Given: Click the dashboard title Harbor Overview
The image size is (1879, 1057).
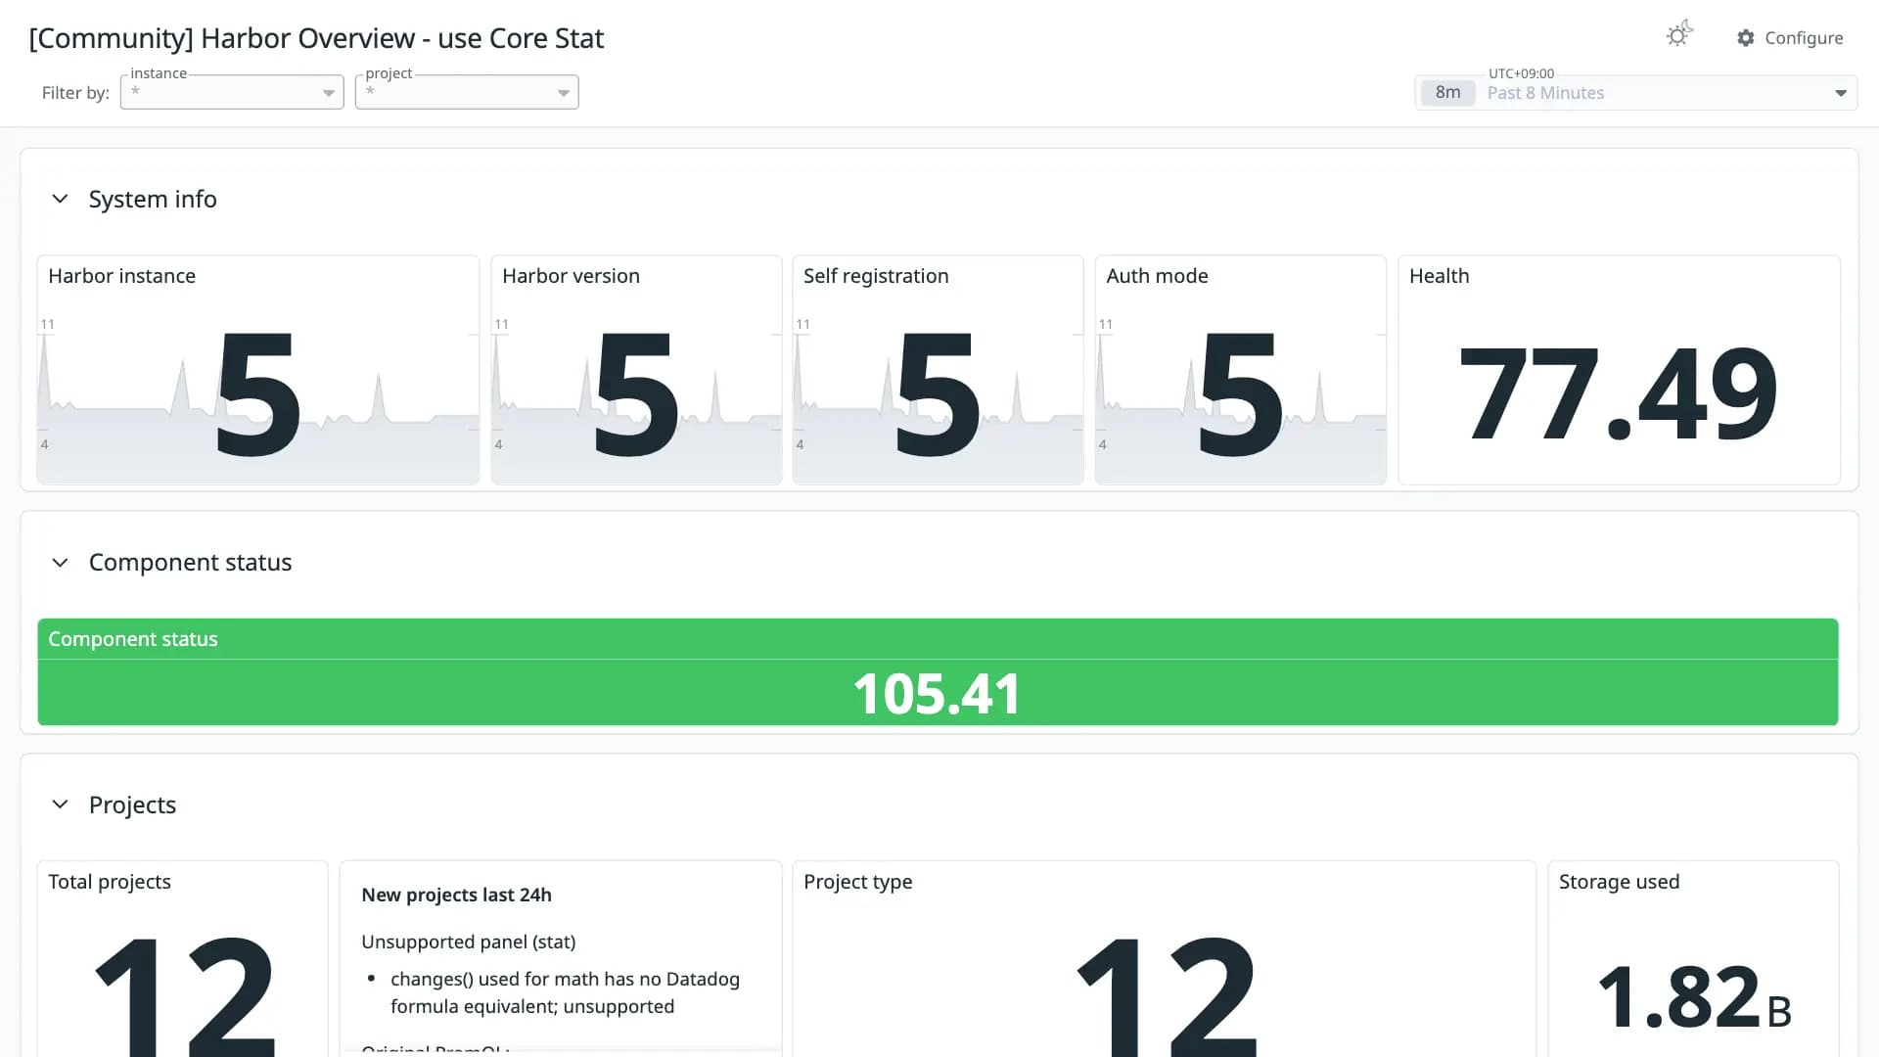Looking at the screenshot, I should coord(316,38).
